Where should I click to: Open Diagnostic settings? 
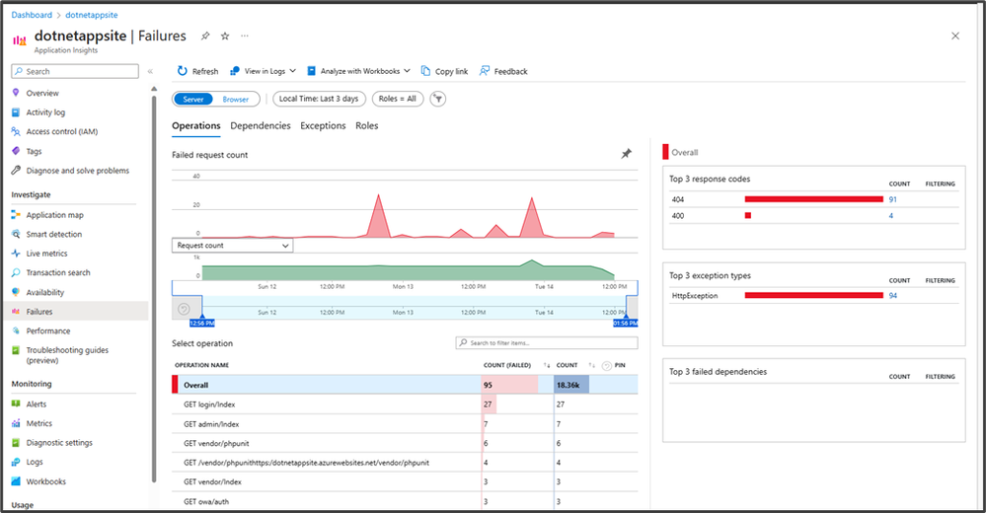(x=59, y=443)
